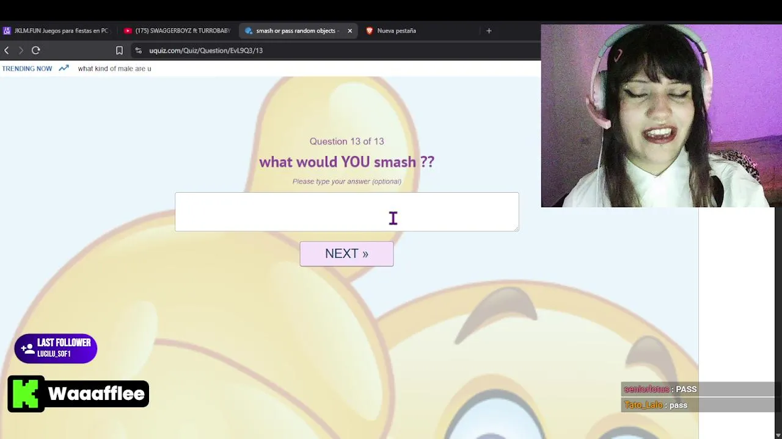
Task: Click the scrollbar down arrow
Action: tap(778, 435)
